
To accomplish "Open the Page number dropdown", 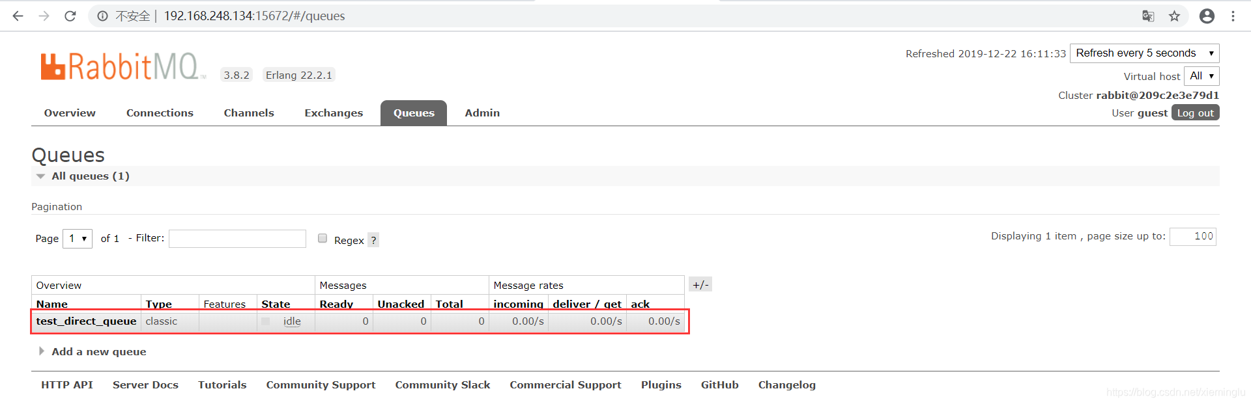I will pos(78,239).
